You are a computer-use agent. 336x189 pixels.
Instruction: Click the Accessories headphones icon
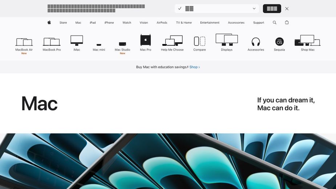[256, 41]
